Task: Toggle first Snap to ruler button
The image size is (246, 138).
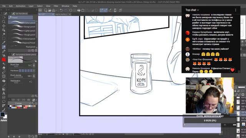Action: (x=101, y=10)
